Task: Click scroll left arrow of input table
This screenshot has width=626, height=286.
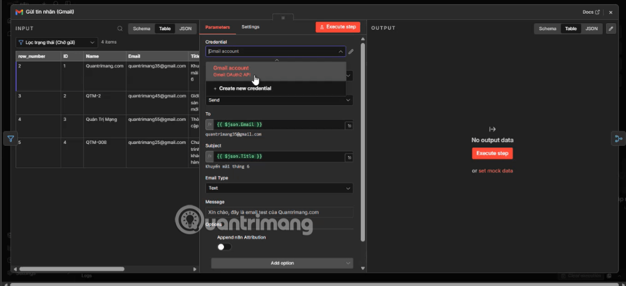Action: 15,269
